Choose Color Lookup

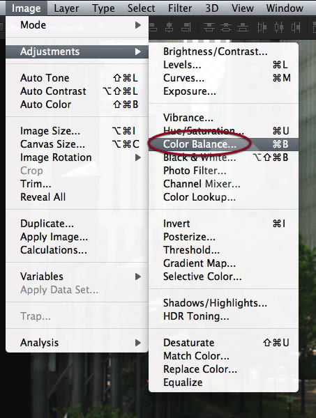223,197
